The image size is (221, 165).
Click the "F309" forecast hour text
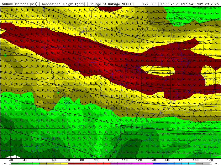(165, 4)
